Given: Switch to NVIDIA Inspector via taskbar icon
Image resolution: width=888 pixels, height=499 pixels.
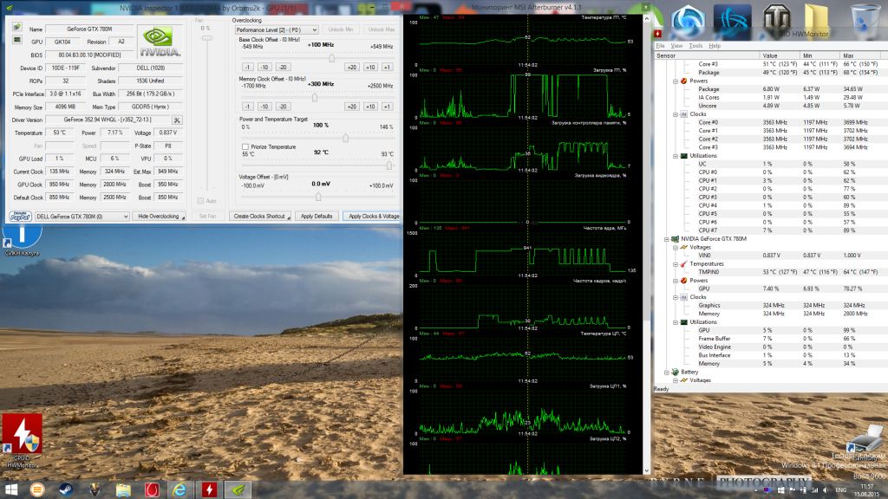Looking at the screenshot, I should coord(238,489).
